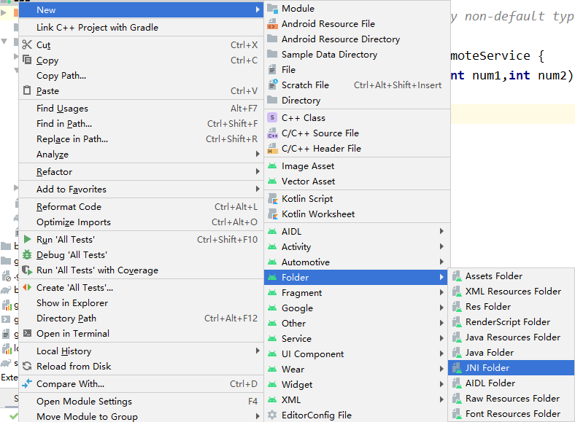
Task: Click the Java Folder icon
Action: pyautogui.click(x=457, y=353)
